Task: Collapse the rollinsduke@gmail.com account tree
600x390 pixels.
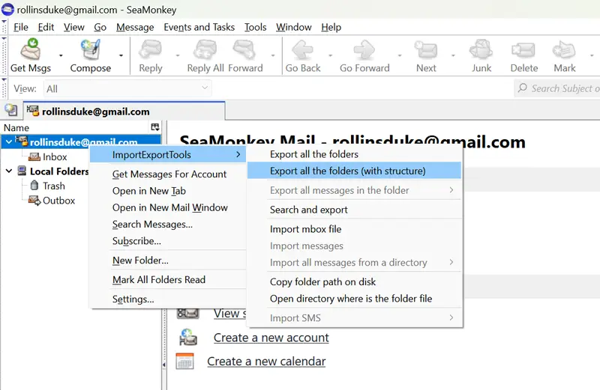Action: [x=8, y=142]
